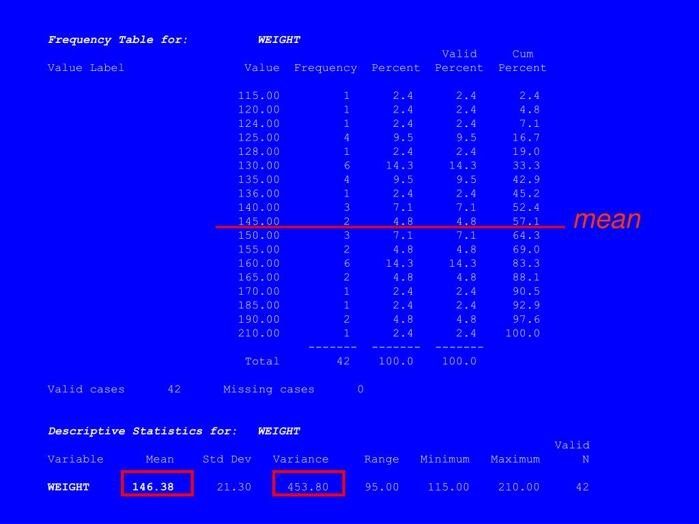Click the 150.00 weight value
The height and width of the screenshot is (524, 699).
(259, 235)
